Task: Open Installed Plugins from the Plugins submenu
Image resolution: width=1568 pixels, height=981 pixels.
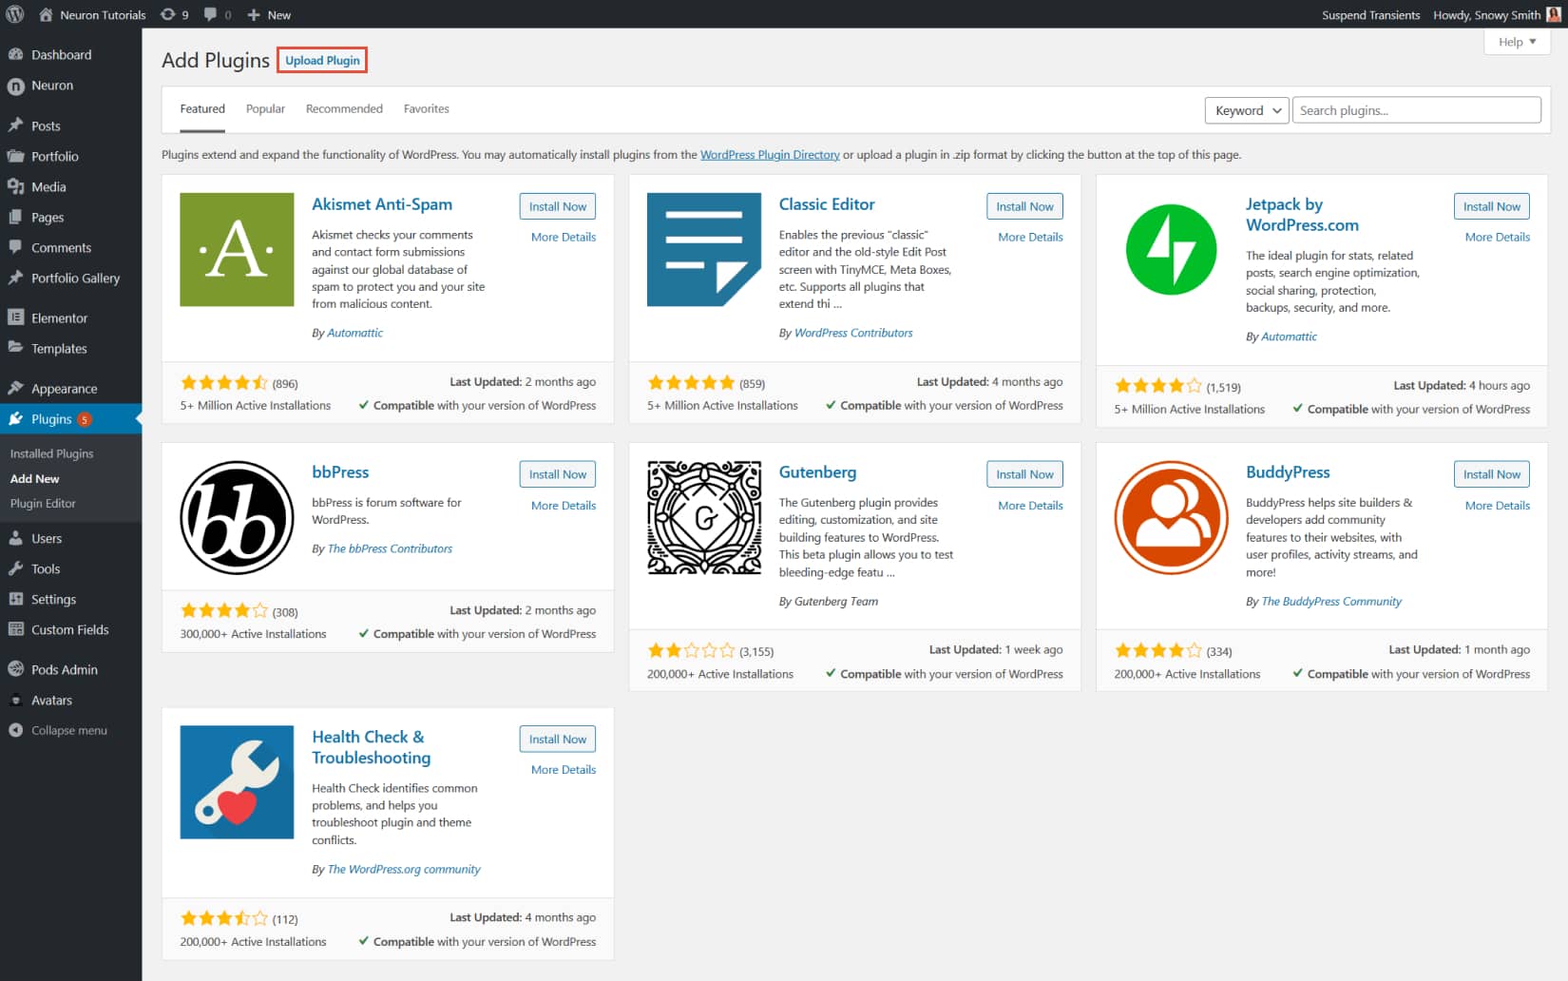Action: (x=53, y=453)
